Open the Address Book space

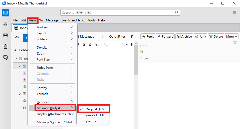pyautogui.click(x=6, y=24)
